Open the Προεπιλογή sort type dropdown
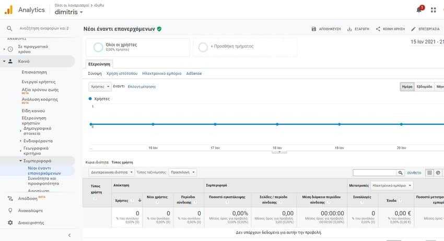The height and width of the screenshot is (241, 444). point(183,172)
